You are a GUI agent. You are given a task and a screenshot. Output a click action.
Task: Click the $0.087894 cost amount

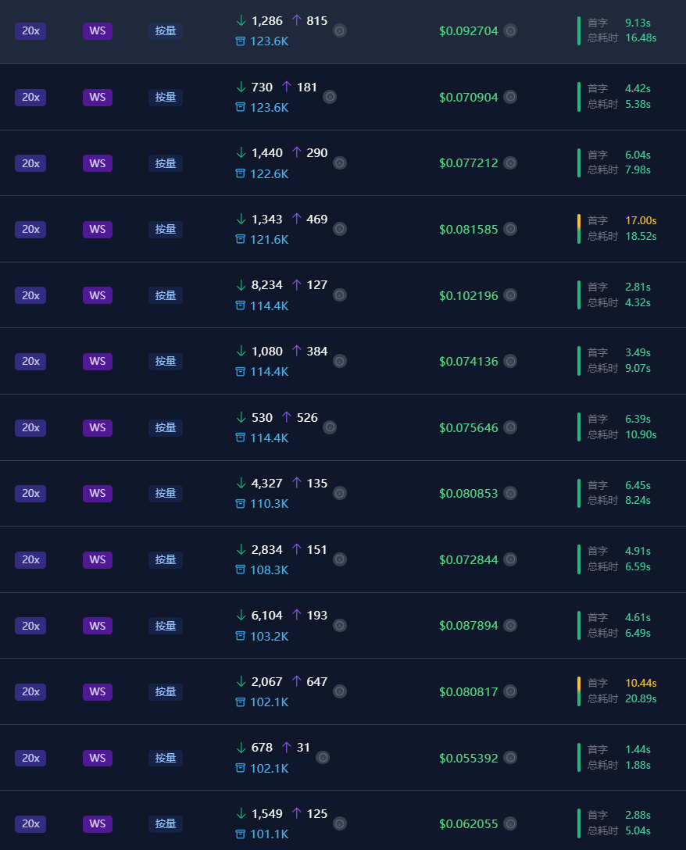469,626
